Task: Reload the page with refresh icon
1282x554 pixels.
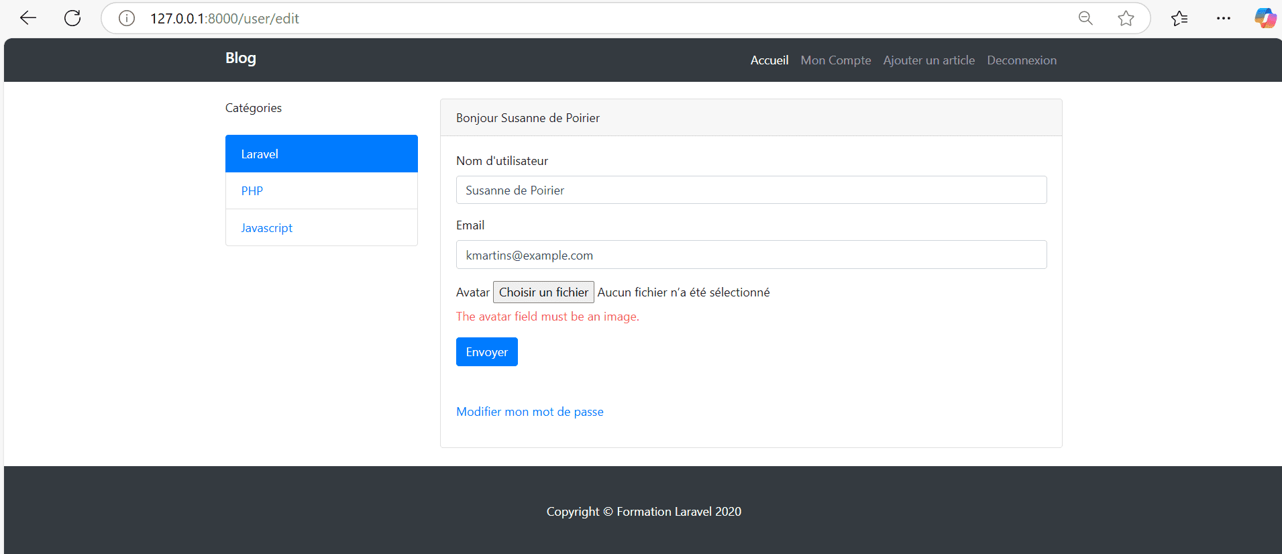Action: tap(72, 18)
